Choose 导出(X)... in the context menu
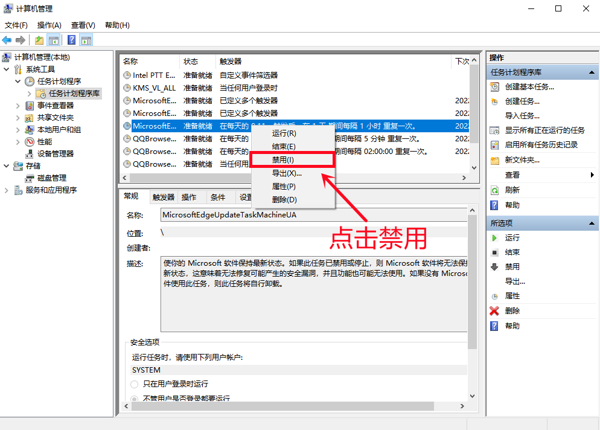The image size is (600, 430). [293, 173]
